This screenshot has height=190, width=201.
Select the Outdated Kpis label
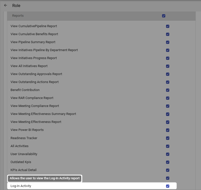pyautogui.click(x=21, y=162)
